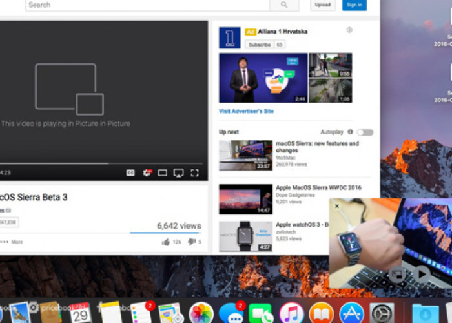This screenshot has width=452, height=323.
Task: Click the 9to5Mac channel name
Action: [x=285, y=158]
